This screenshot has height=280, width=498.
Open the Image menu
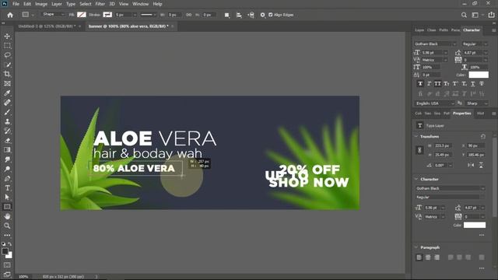click(x=41, y=4)
